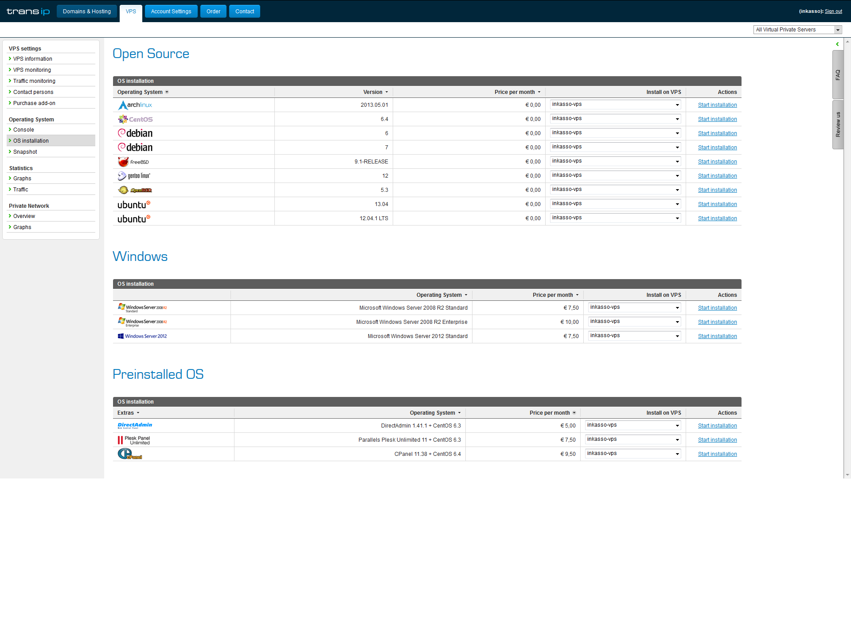The height and width of the screenshot is (622, 851).
Task: Click the FreeBSD logo
Action: (133, 162)
